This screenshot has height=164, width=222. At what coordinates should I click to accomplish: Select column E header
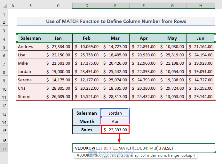coord(115,6)
